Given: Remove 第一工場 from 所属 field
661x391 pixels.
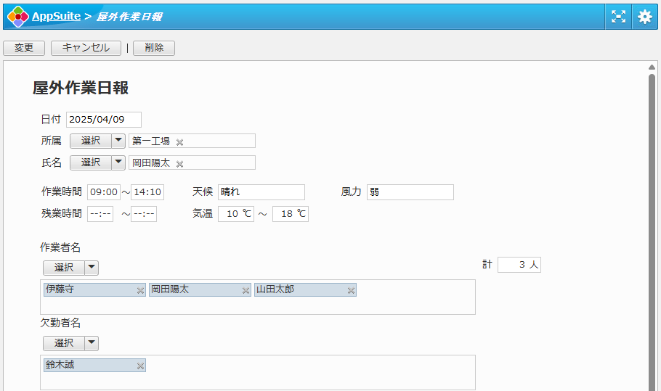Looking at the screenshot, I should click(x=180, y=142).
